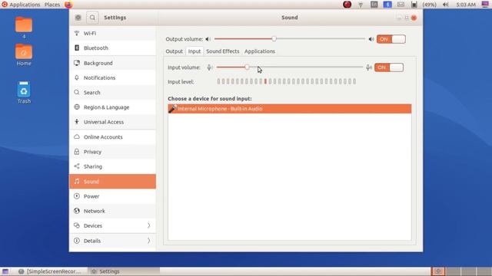
Task: Open the Power settings entry
Action: coord(113,196)
